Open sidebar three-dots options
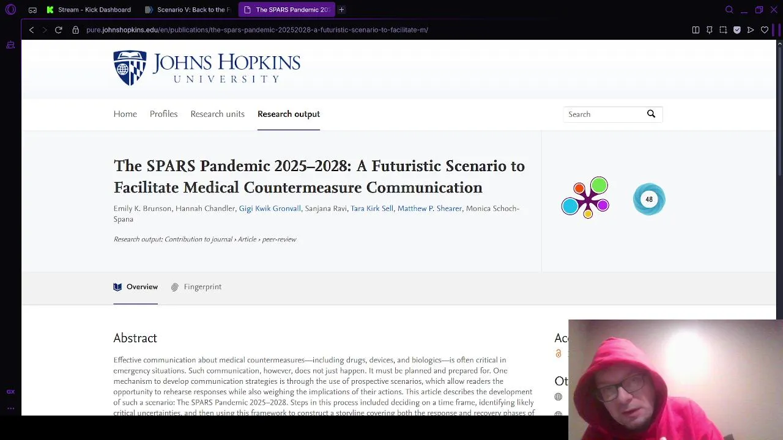The width and height of the screenshot is (783, 440). click(10, 408)
